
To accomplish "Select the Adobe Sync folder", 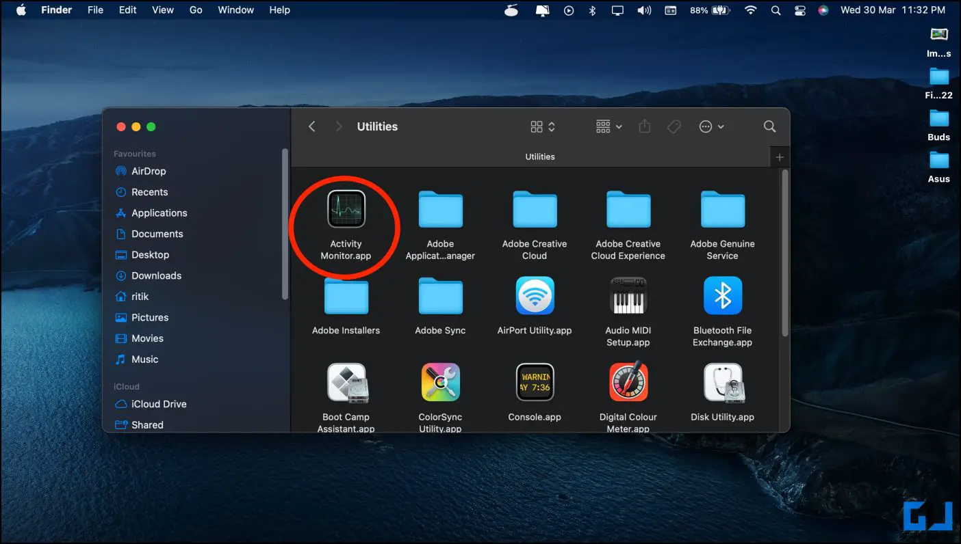I will point(440,297).
